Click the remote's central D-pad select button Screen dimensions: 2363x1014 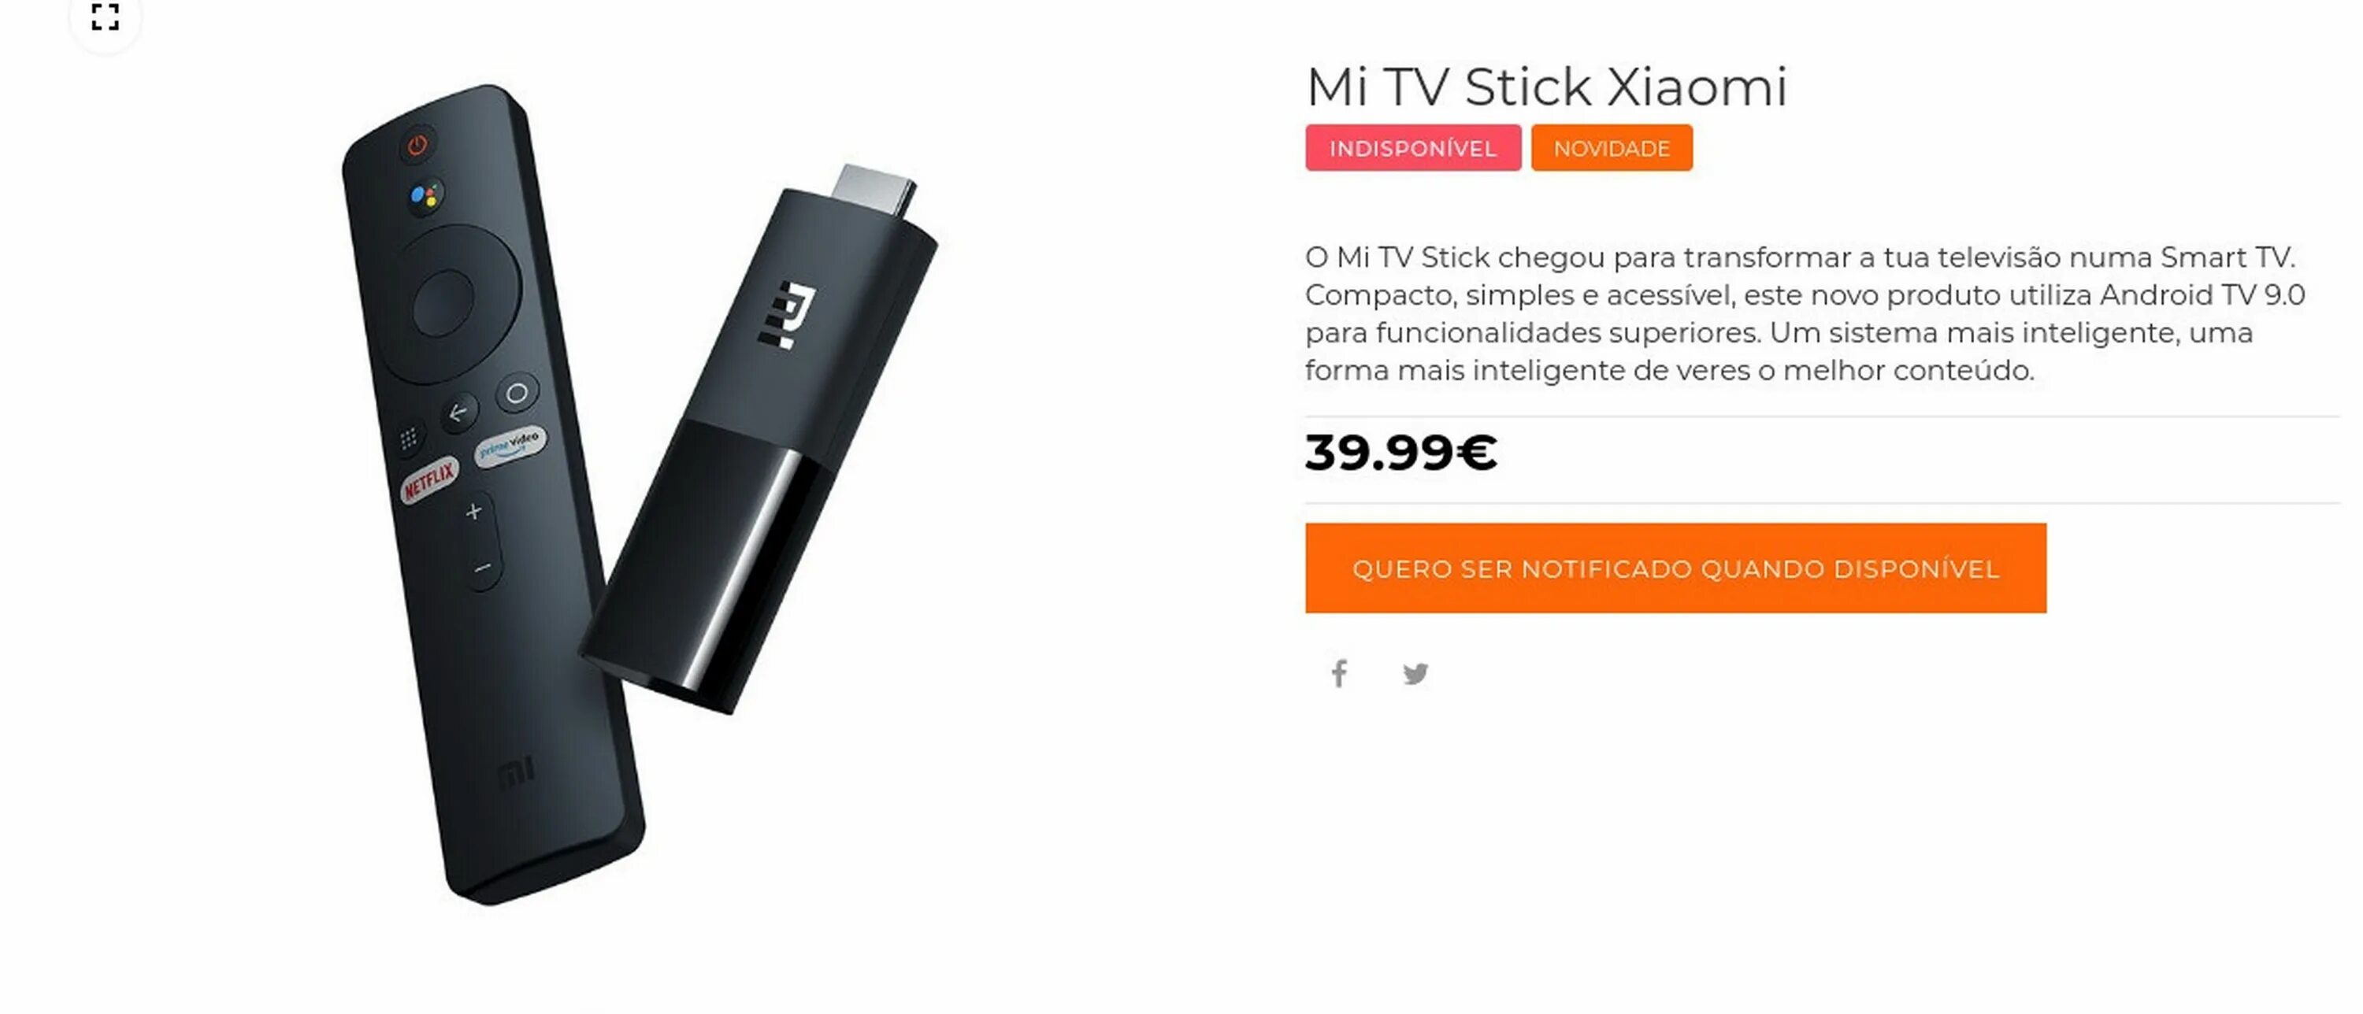(443, 303)
